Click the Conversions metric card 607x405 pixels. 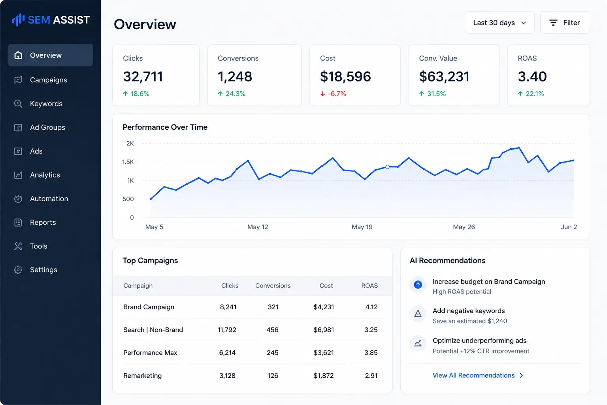tap(254, 75)
